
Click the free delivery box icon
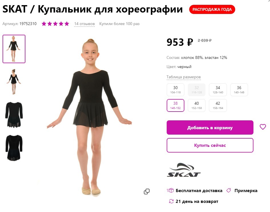click(170, 190)
